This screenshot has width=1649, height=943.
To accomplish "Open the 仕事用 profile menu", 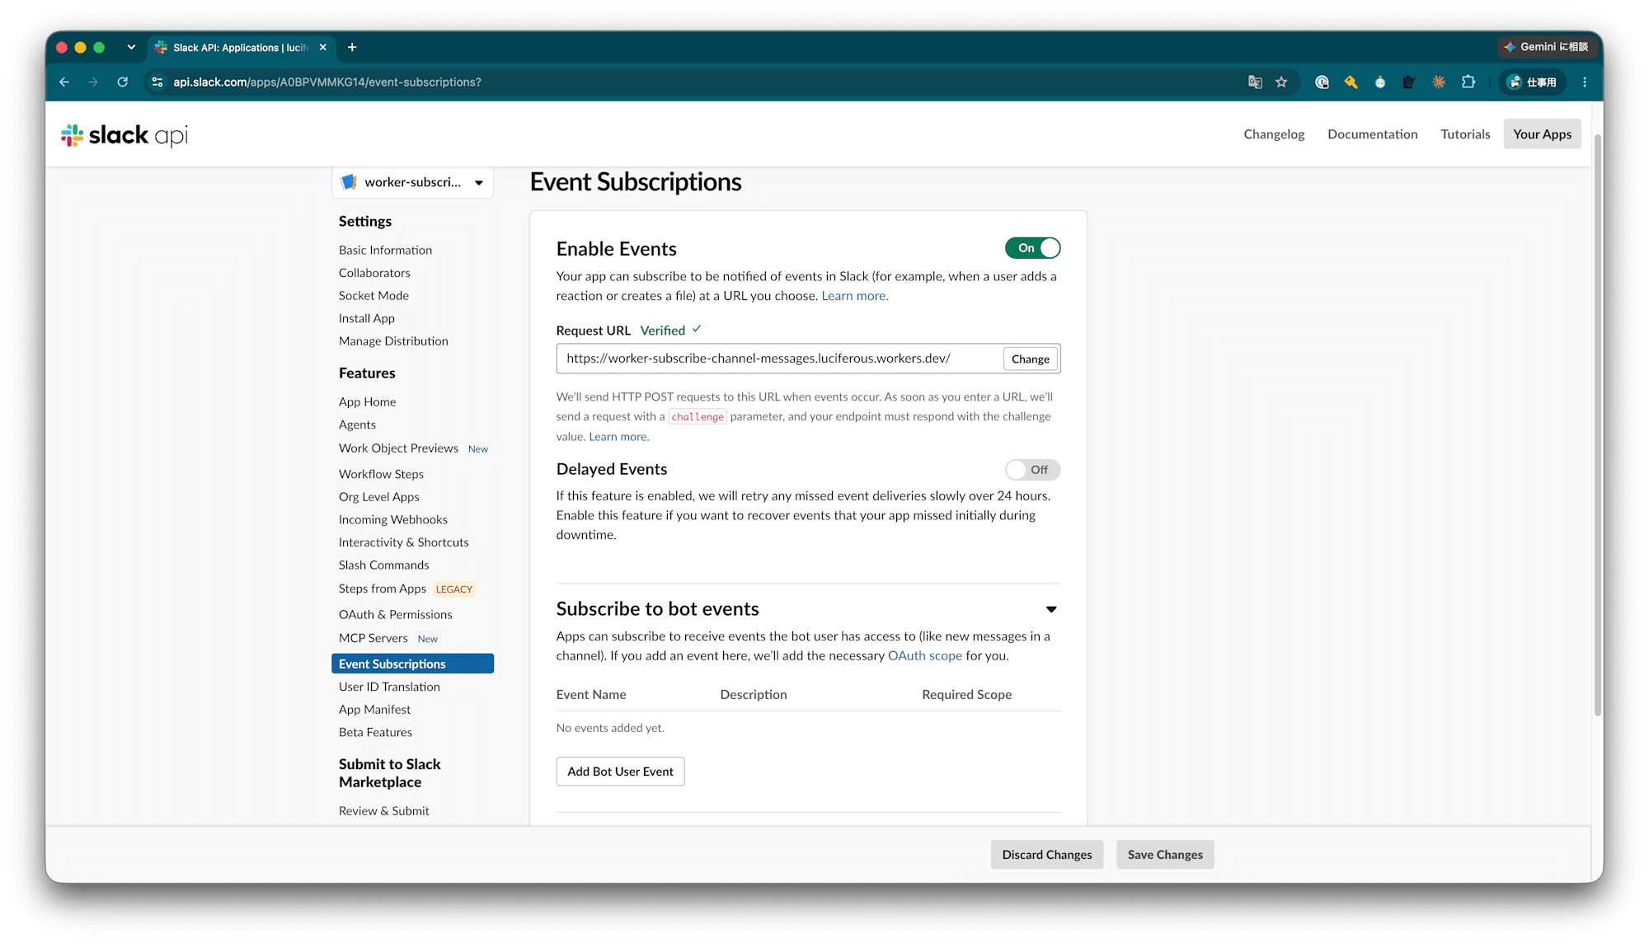I will click(x=1533, y=82).
